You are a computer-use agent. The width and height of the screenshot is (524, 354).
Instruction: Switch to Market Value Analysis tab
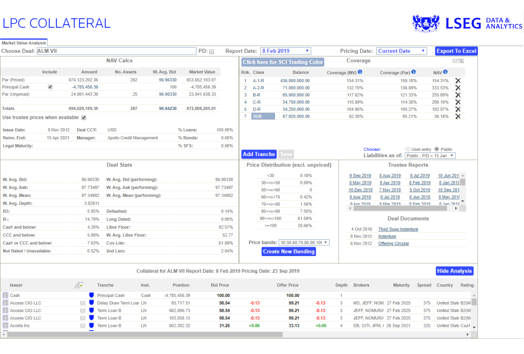[x=24, y=43]
